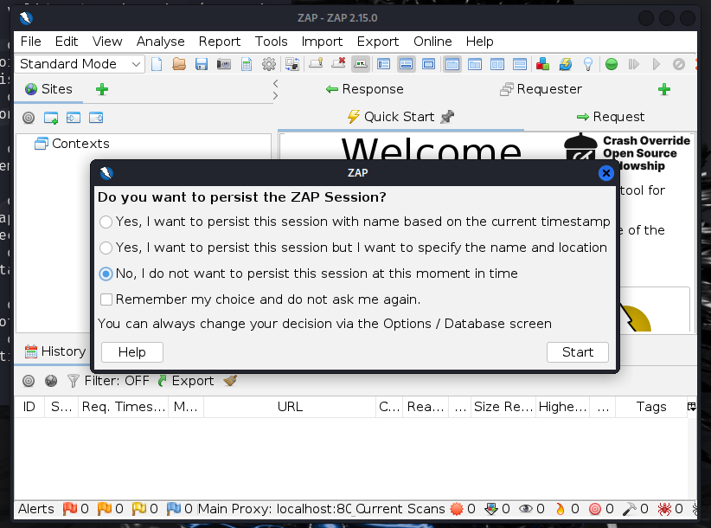Open the Online menu
This screenshot has width=711, height=528.
(432, 42)
